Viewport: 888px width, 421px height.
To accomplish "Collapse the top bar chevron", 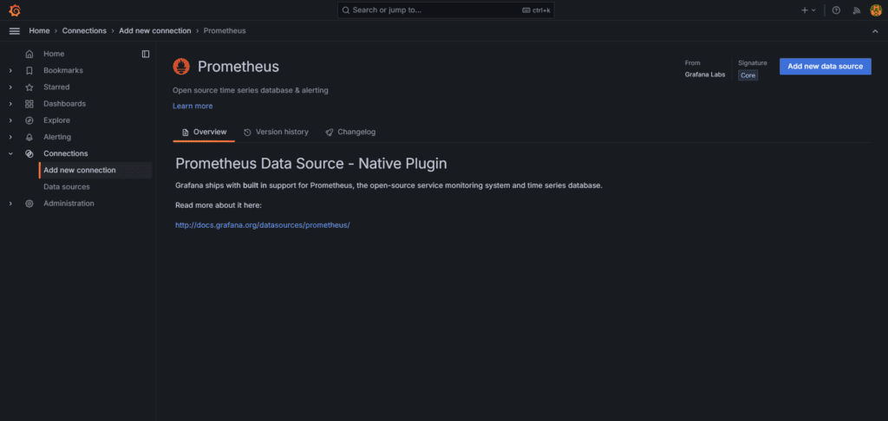I will pos(875,31).
